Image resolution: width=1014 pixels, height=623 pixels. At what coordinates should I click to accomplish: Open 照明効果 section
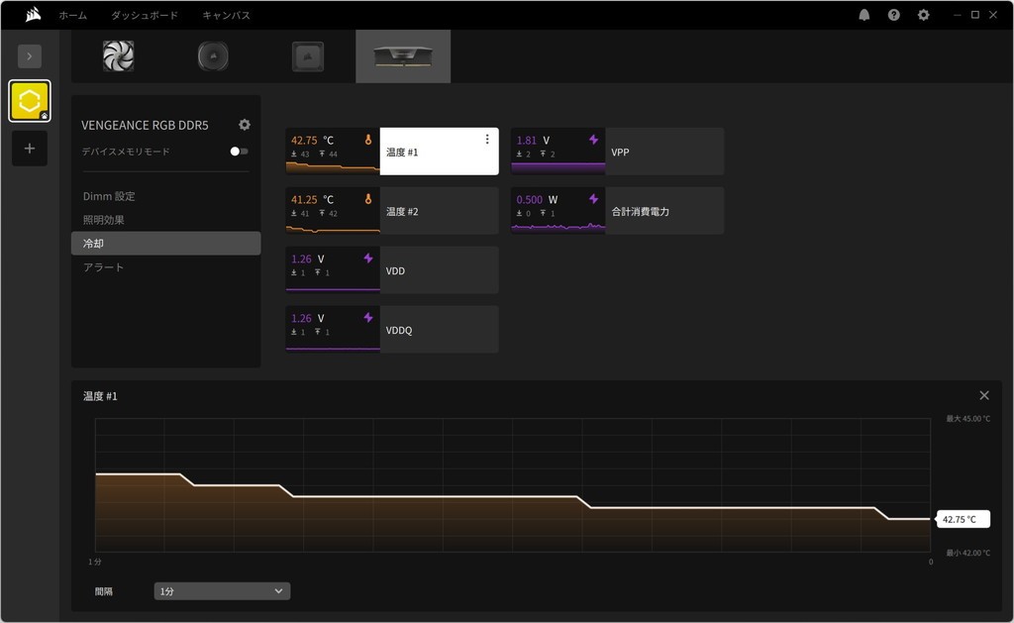click(x=104, y=220)
